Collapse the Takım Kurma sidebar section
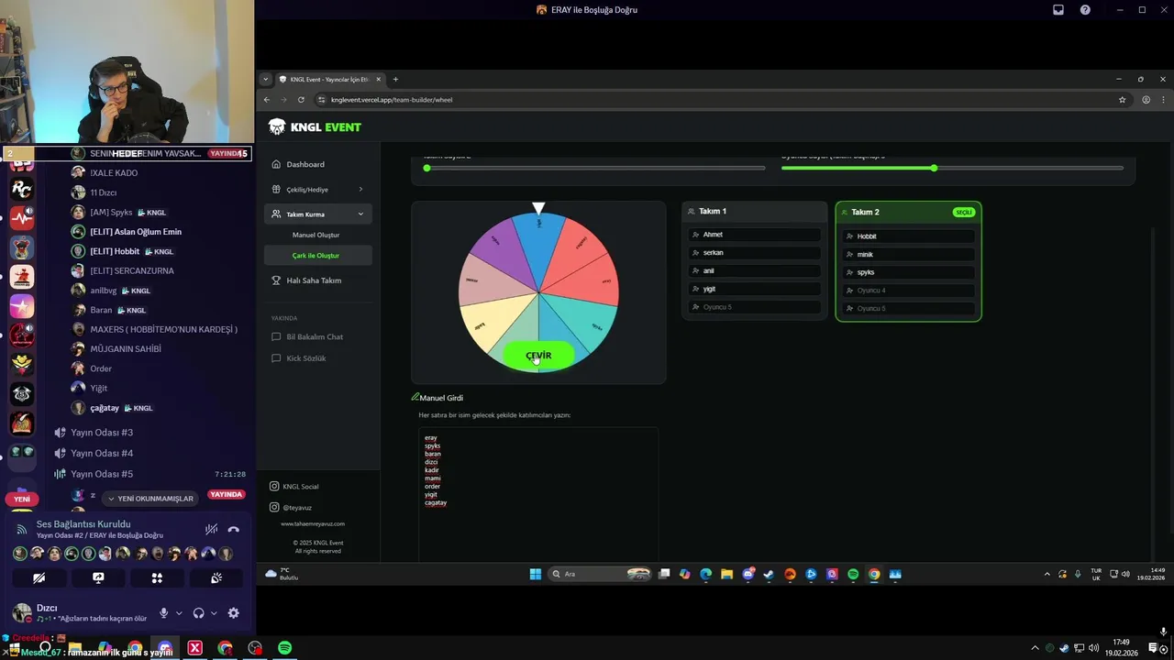This screenshot has height=660, width=1174. (x=317, y=214)
